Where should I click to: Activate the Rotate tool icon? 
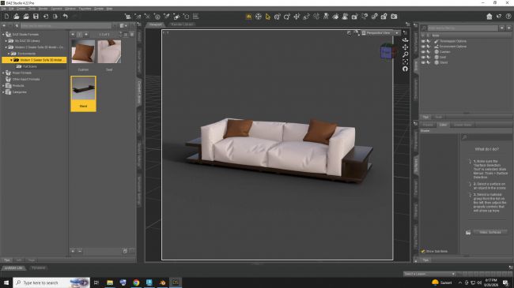click(x=287, y=17)
